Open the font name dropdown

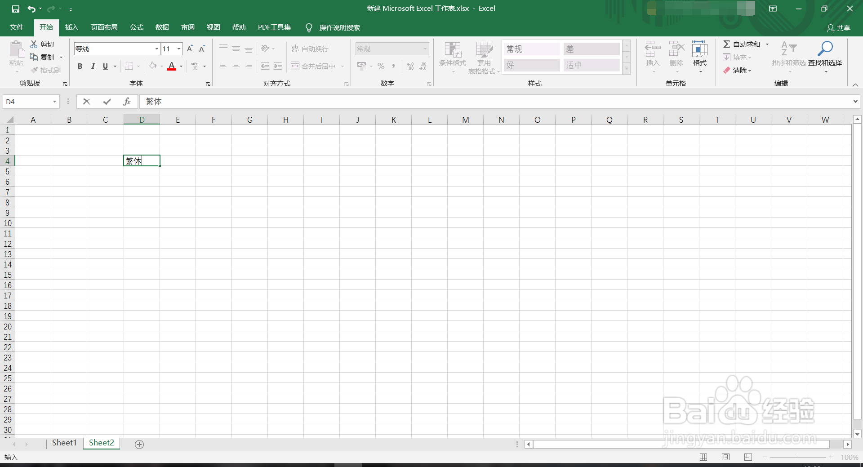pos(156,49)
